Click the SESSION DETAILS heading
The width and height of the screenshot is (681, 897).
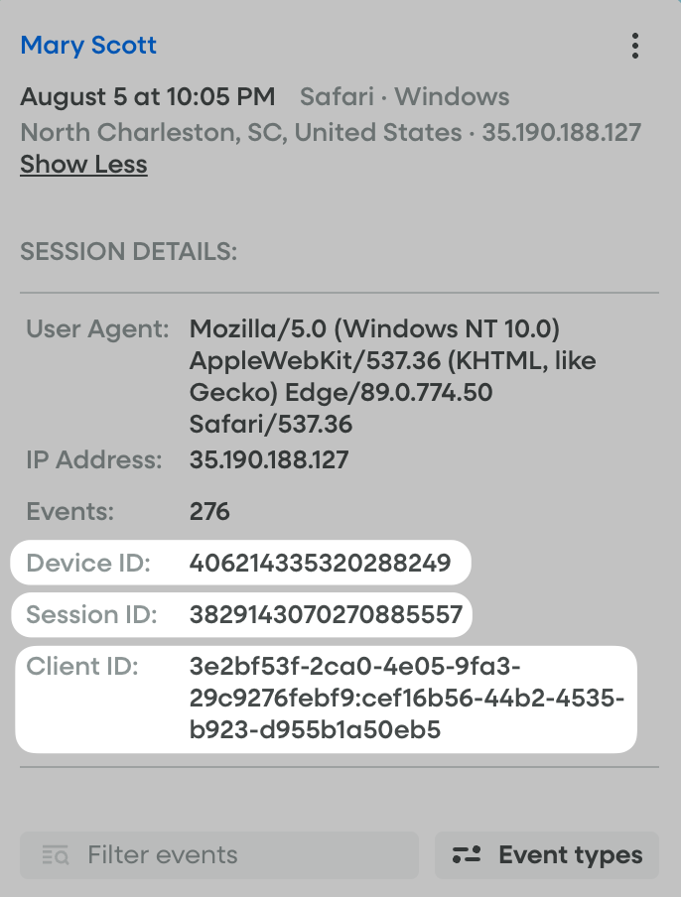[x=129, y=251]
